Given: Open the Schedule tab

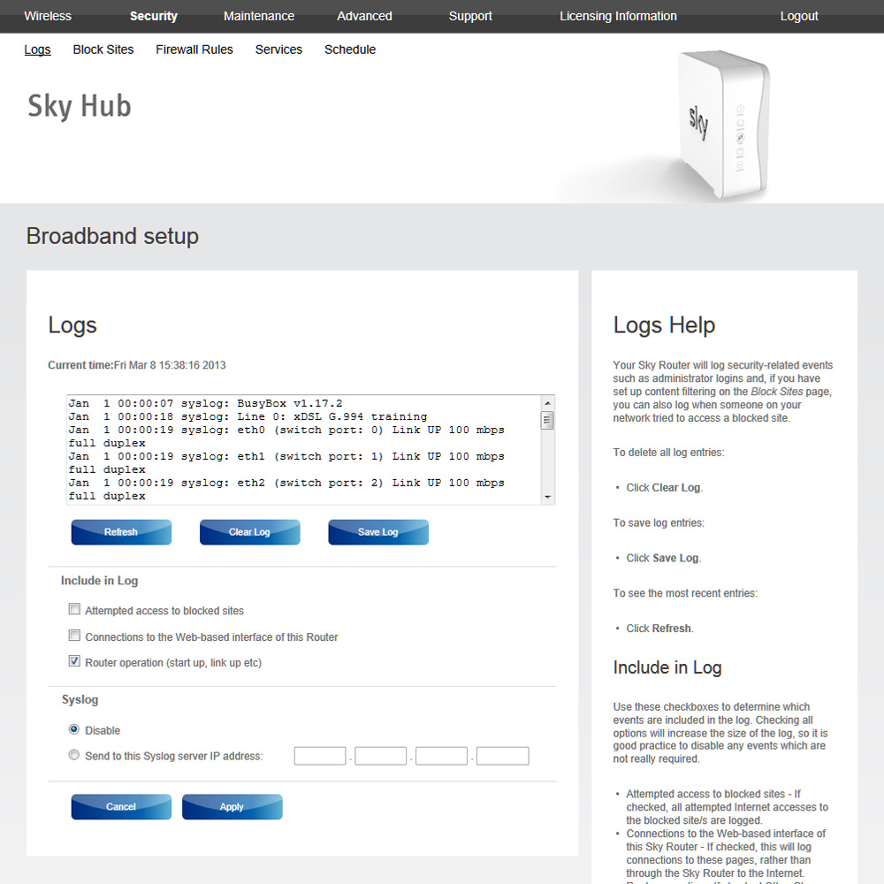Looking at the screenshot, I should (350, 50).
